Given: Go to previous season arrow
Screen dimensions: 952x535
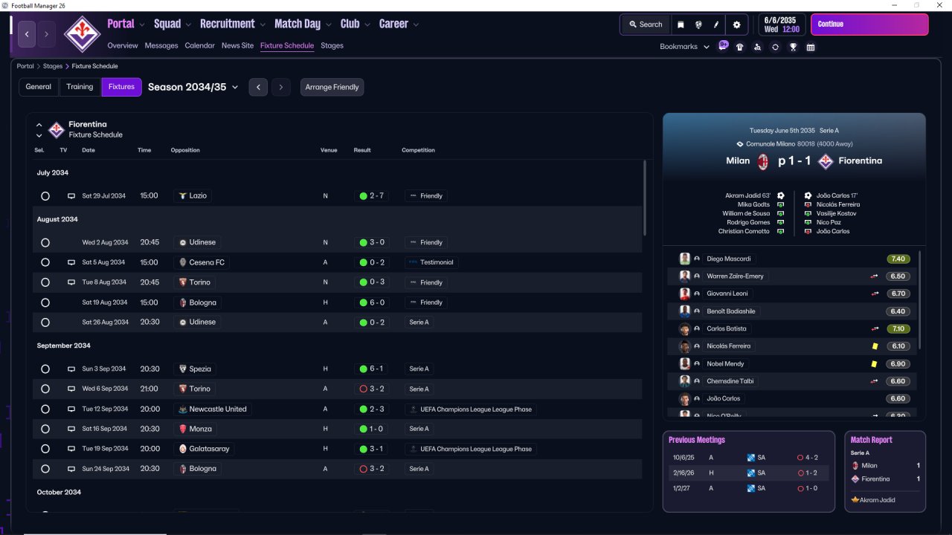Looking at the screenshot, I should [x=258, y=87].
